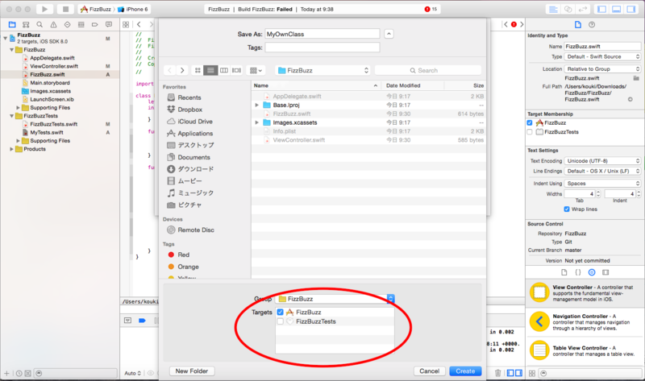This screenshot has width=645, height=381.
Task: Open the Find navigator magnifier icon
Action: (x=40, y=24)
